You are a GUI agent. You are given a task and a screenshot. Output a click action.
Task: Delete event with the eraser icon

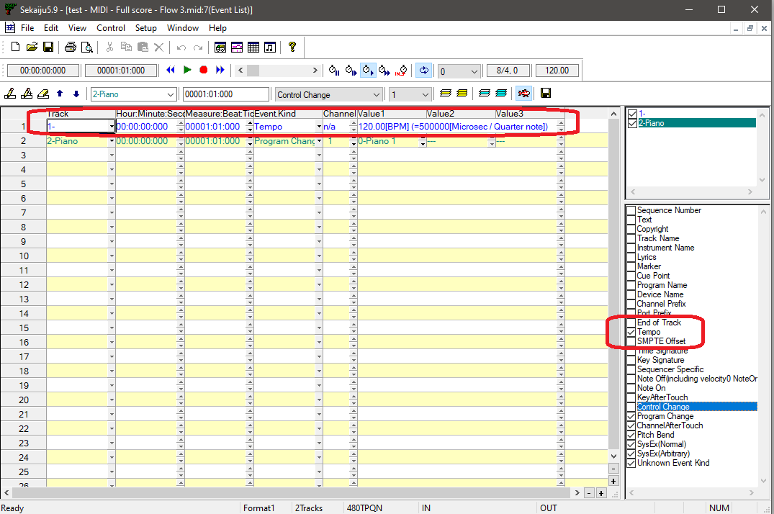click(x=43, y=94)
